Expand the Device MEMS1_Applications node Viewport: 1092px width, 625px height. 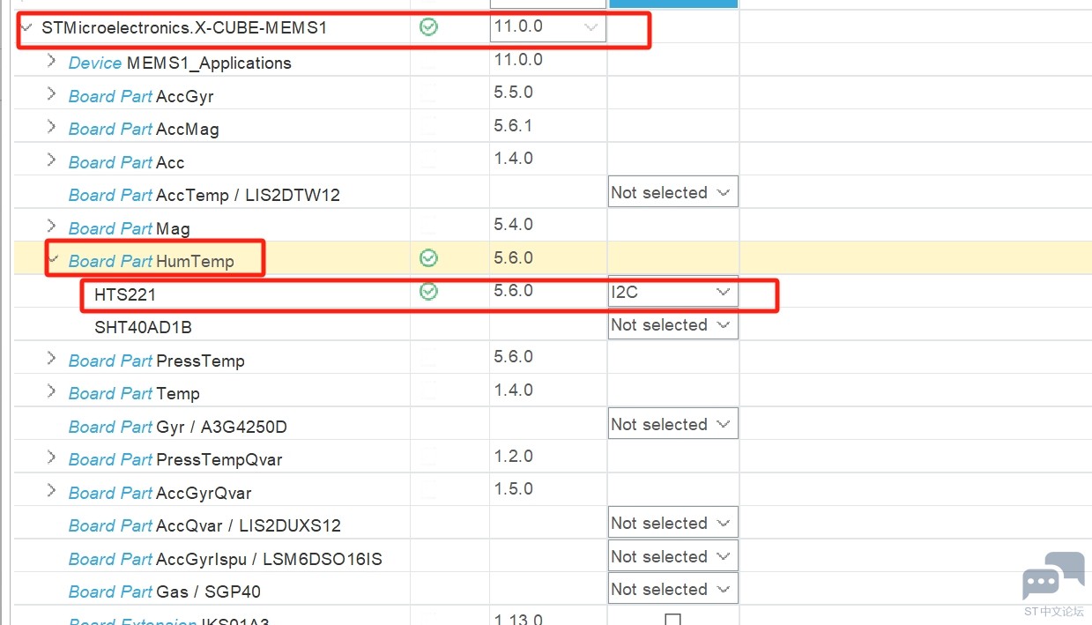click(x=51, y=62)
